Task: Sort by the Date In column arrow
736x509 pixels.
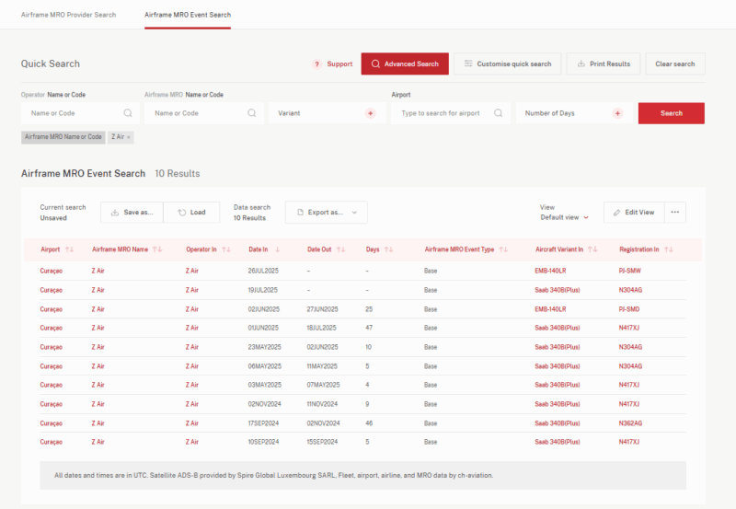Action: tap(278, 249)
